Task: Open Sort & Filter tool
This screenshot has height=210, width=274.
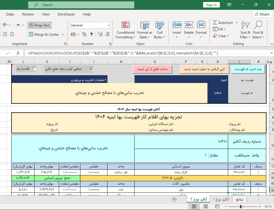Action: [x=245, y=30]
